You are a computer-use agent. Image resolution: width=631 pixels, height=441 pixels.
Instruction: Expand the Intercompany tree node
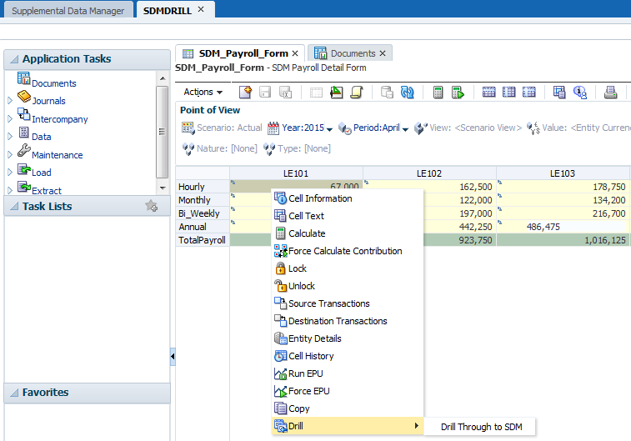click(10, 118)
